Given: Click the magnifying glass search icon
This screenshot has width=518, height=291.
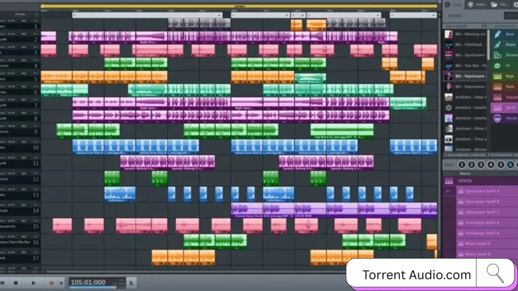Looking at the screenshot, I should [x=495, y=273].
